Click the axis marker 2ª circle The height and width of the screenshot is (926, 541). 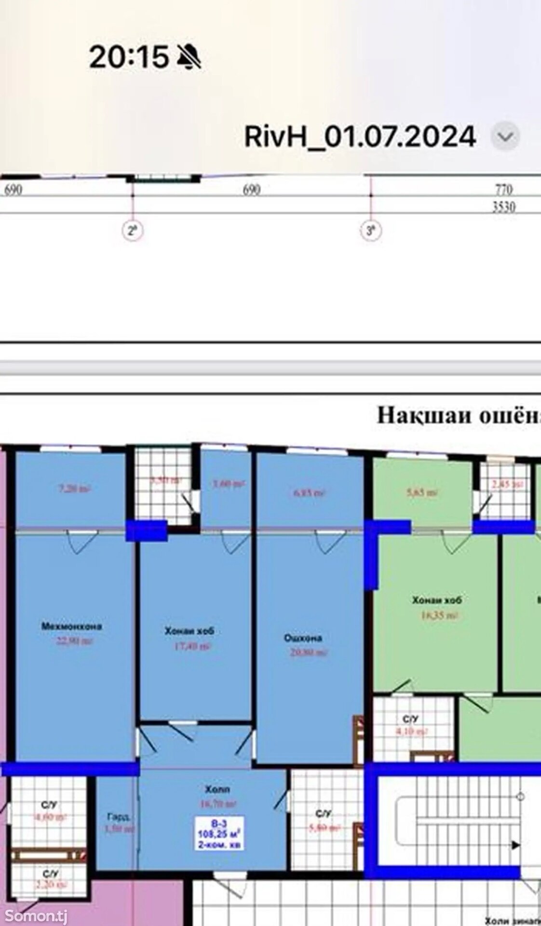(132, 231)
